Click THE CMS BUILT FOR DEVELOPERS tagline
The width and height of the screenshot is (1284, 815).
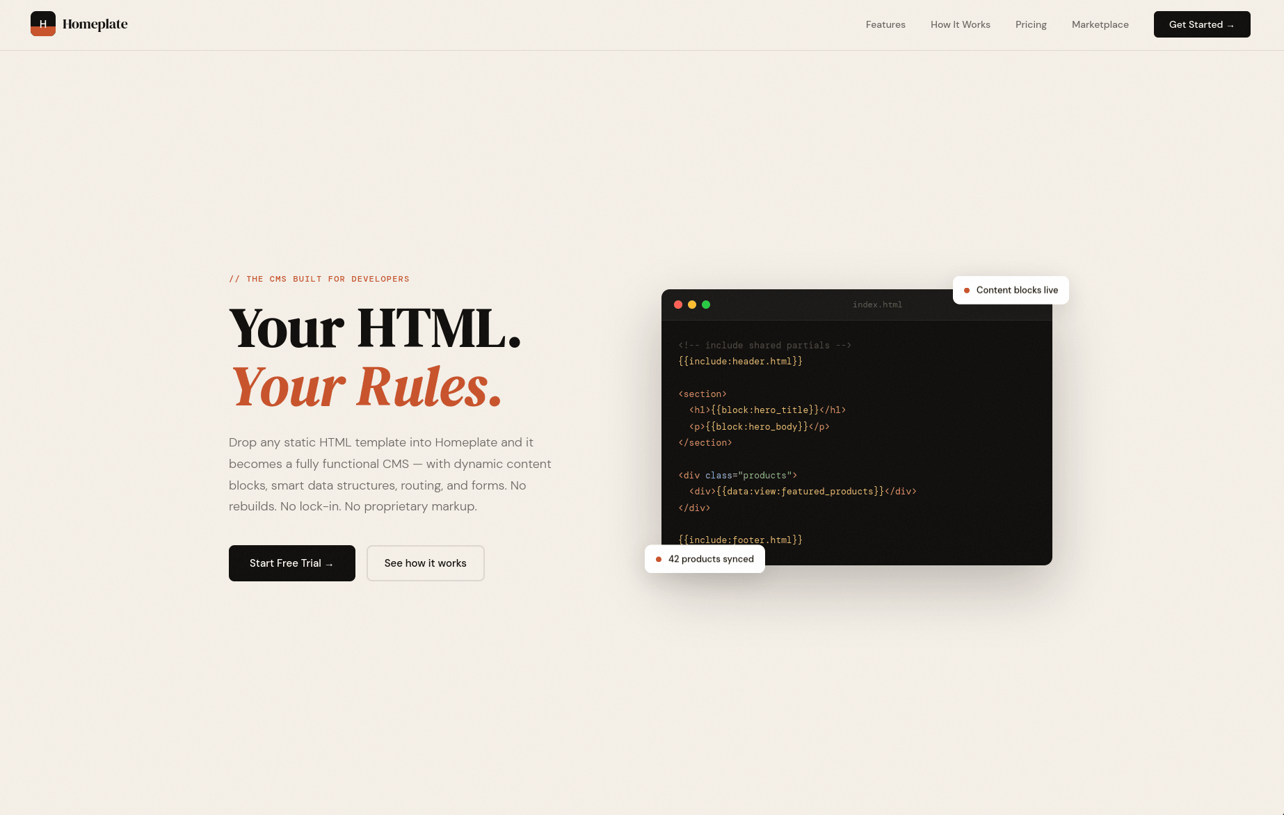[319, 279]
